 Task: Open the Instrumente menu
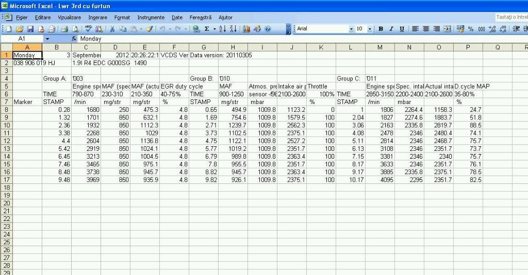(151, 18)
